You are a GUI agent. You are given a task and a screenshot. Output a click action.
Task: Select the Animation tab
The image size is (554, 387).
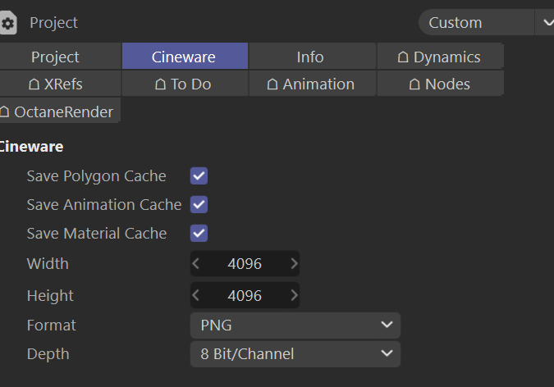(x=311, y=84)
